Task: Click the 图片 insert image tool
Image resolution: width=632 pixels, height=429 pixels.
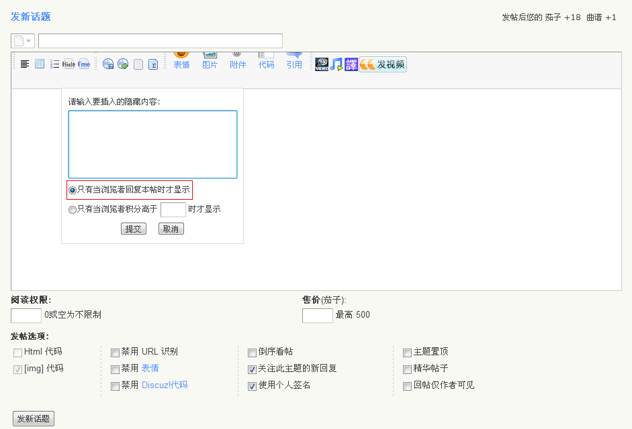Action: pyautogui.click(x=210, y=61)
